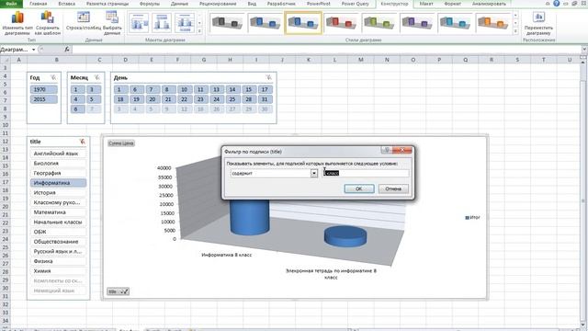588x331 pixels.
Task: Click Сумма Цена field button on chart
Action: pyautogui.click(x=121, y=143)
